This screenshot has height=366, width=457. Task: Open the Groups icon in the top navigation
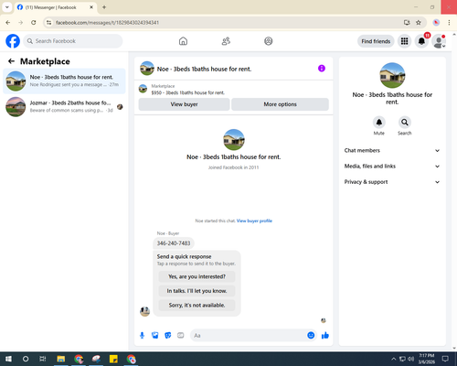pyautogui.click(x=269, y=41)
